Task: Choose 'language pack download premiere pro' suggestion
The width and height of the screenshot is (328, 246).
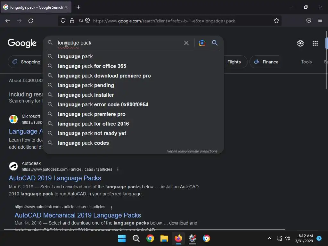Action: point(133,76)
